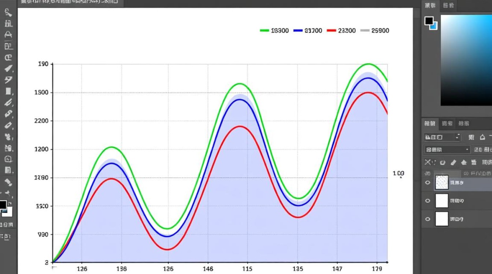492x274 pixels.
Task: Click the first filter icon beside layer kind dropdown
Action: pyautogui.click(x=471, y=137)
